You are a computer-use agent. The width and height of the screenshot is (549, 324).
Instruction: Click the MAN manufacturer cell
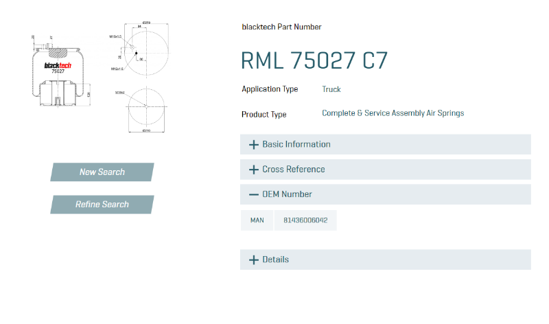(257, 220)
